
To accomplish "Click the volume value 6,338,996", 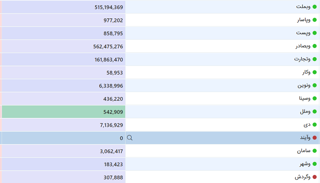I will [111, 86].
